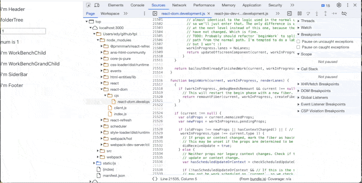Show more DevTools tabs chevron

pyautogui.click(x=292, y=5)
